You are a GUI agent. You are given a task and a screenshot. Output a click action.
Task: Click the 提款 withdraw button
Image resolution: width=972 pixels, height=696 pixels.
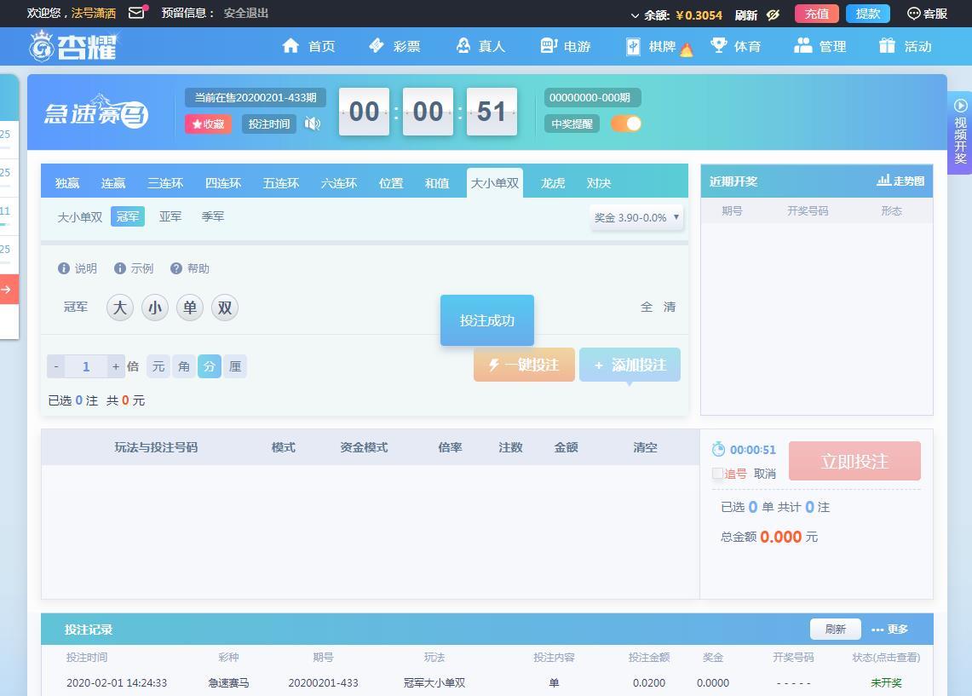867,14
